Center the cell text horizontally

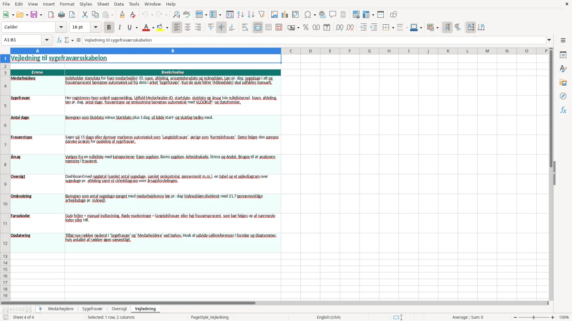pyautogui.click(x=187, y=28)
